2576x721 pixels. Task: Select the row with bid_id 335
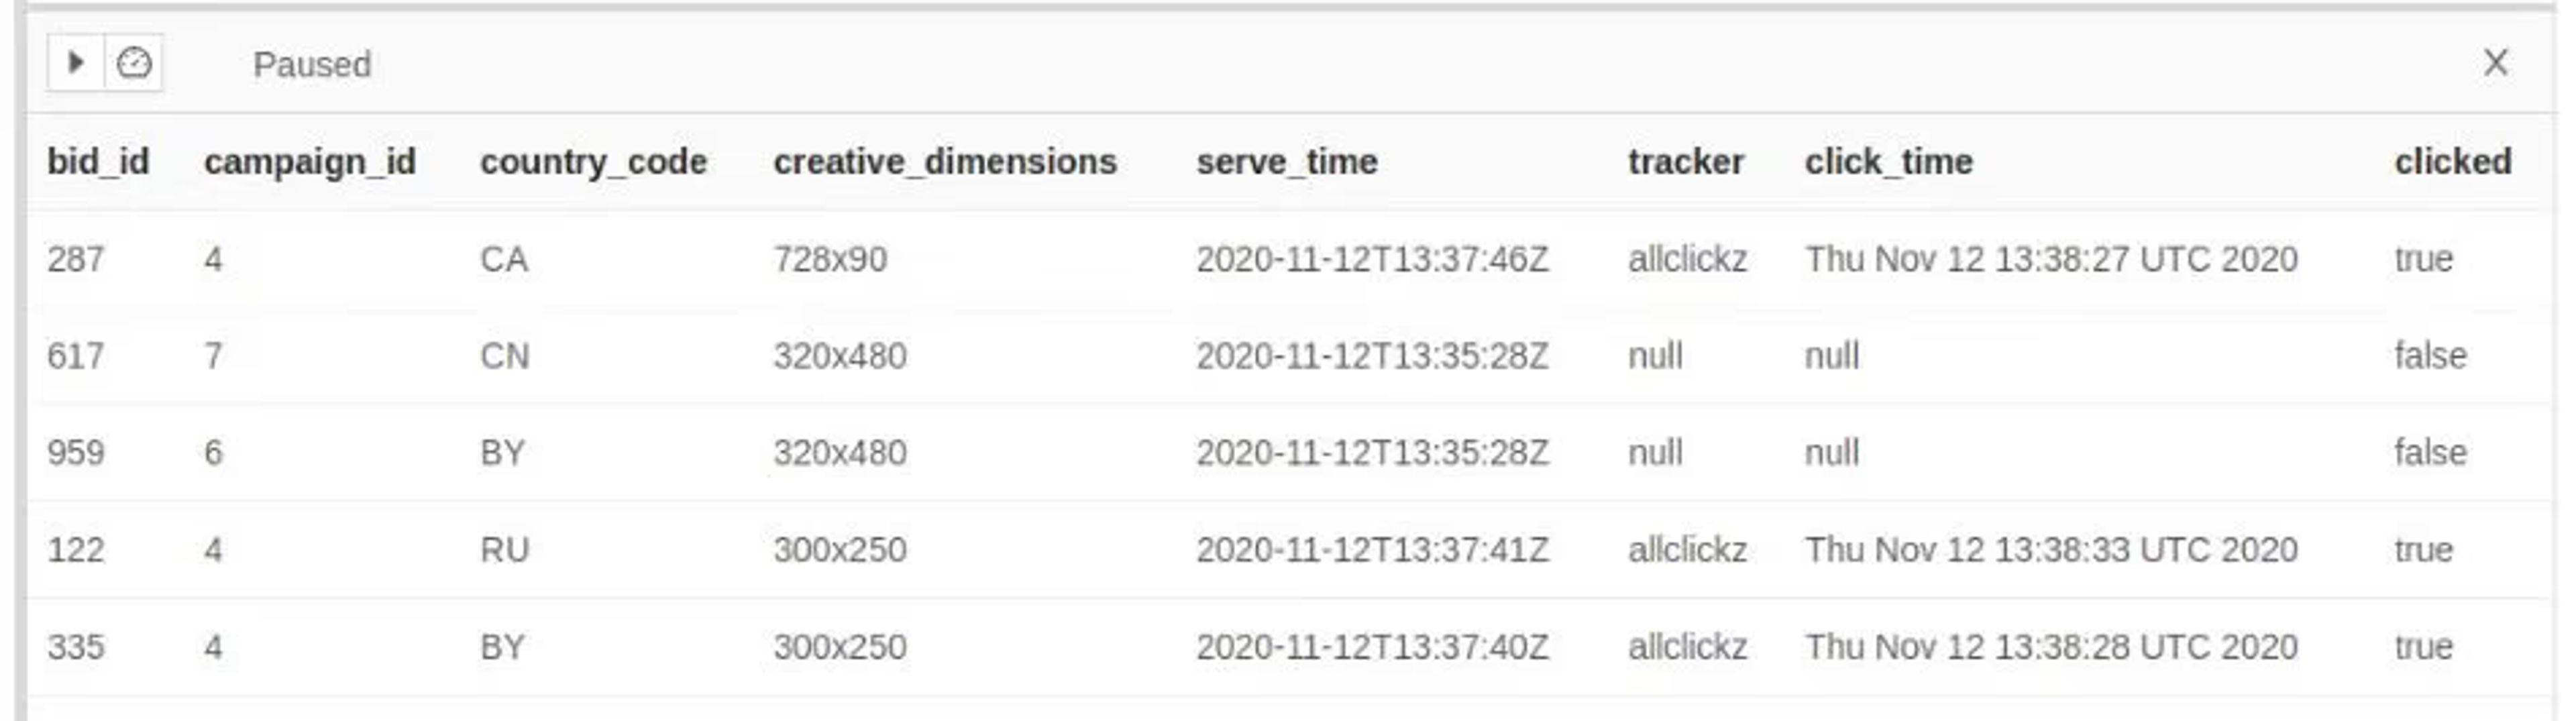click(x=1289, y=647)
